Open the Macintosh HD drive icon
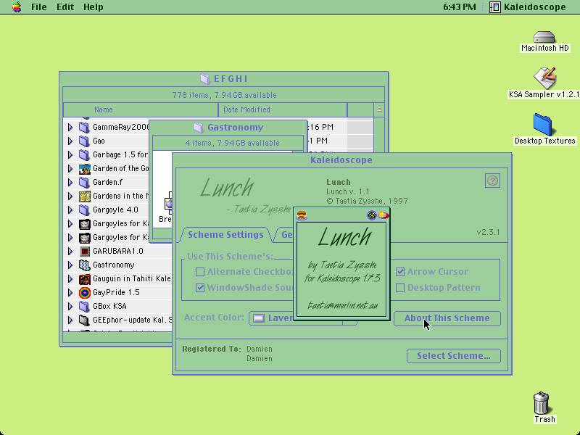The height and width of the screenshot is (435, 580). coord(544,38)
